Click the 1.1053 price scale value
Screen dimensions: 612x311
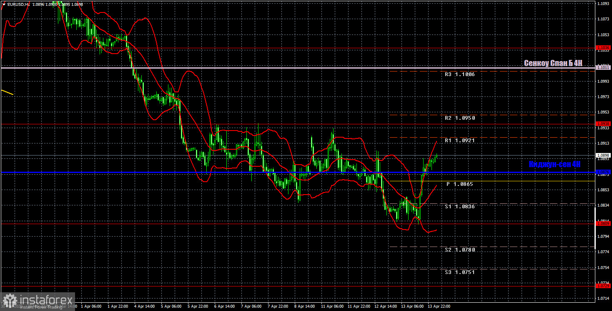(603, 35)
